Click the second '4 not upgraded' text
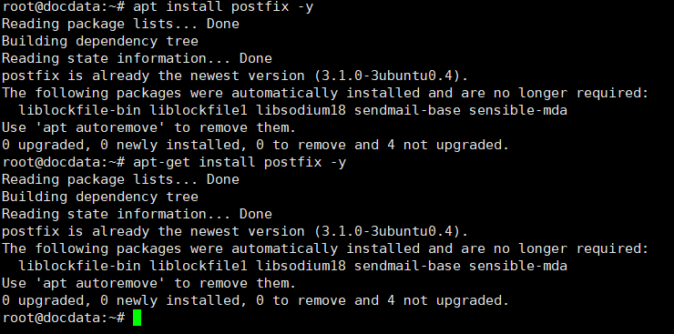This screenshot has width=674, height=334. coord(448,300)
